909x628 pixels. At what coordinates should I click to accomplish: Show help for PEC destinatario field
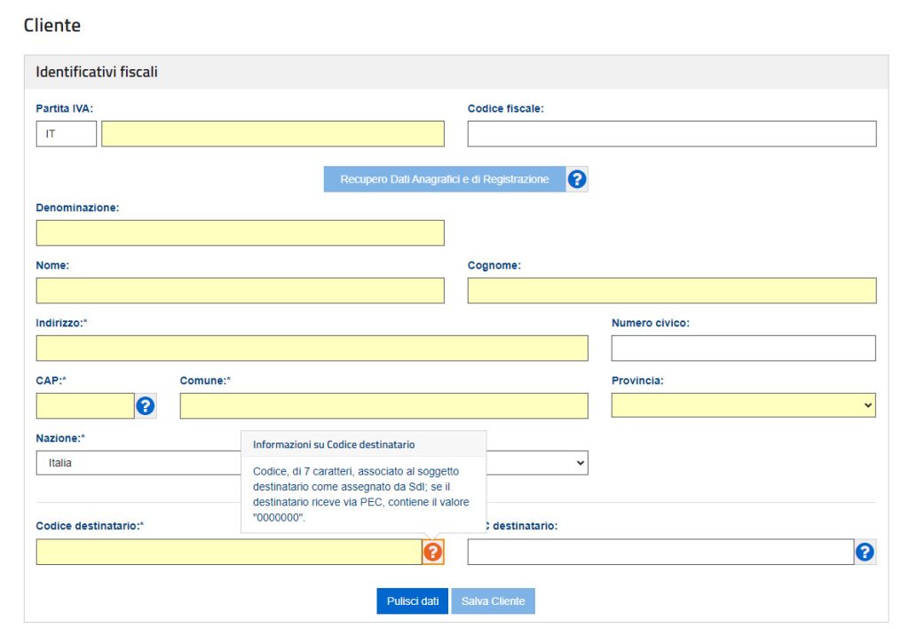865,552
